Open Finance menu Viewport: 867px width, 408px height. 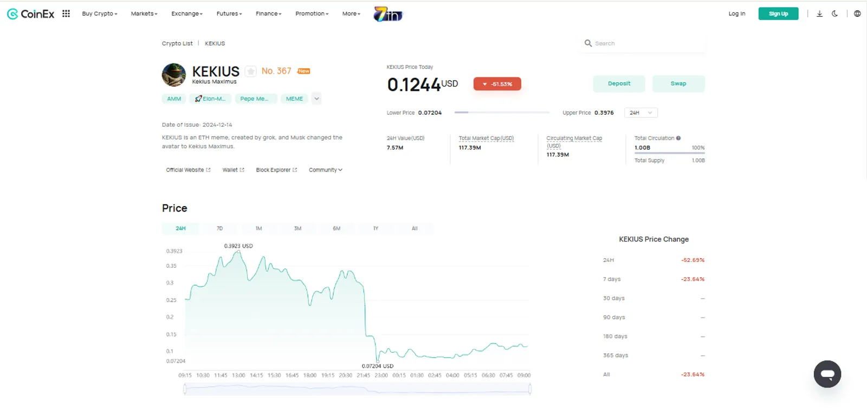tap(269, 14)
